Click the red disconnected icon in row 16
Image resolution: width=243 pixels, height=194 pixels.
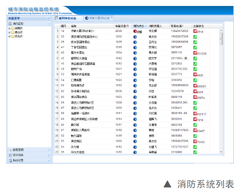pyautogui.click(x=195, y=112)
